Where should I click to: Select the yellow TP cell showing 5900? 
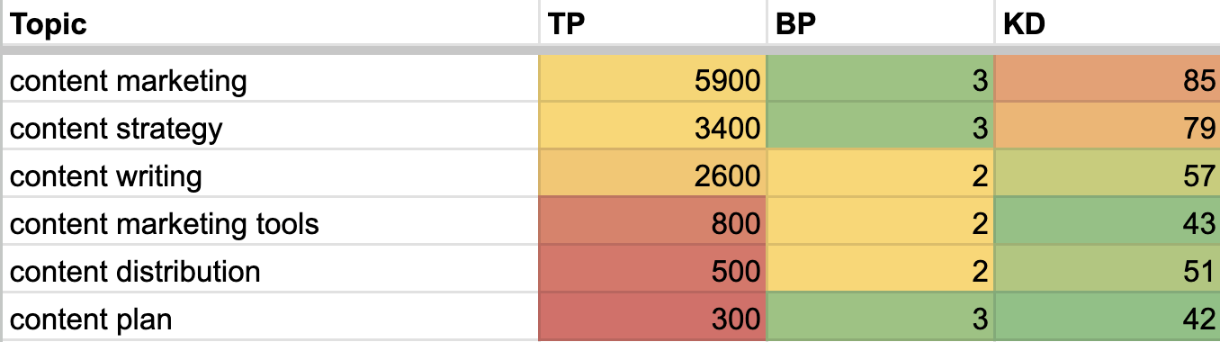click(652, 82)
